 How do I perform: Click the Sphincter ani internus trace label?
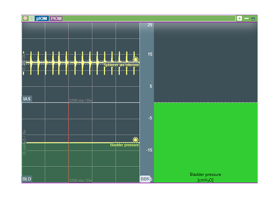pos(121,65)
